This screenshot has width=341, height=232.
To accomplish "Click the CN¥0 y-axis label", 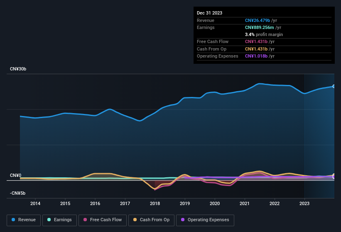I will tap(16, 175).
